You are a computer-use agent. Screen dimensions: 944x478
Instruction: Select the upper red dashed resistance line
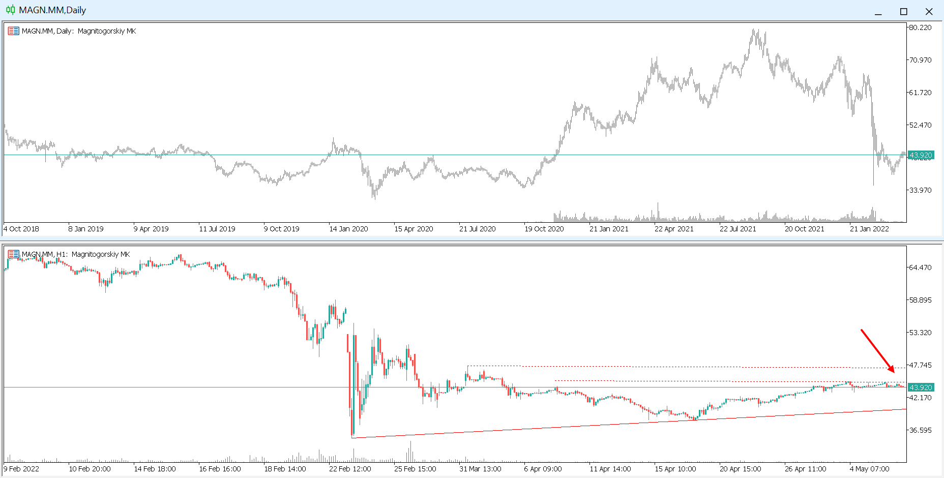click(687, 367)
